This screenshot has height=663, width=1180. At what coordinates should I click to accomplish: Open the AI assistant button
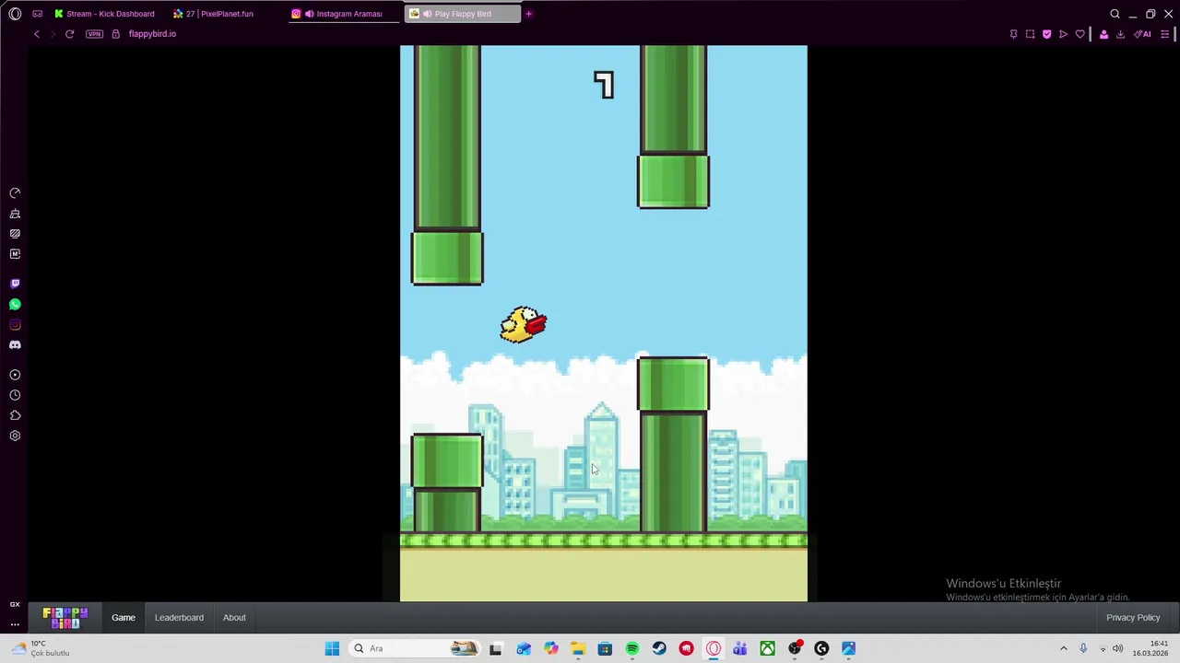tap(1143, 34)
